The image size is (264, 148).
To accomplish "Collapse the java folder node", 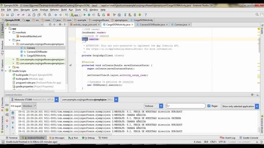I will pos(10,40).
